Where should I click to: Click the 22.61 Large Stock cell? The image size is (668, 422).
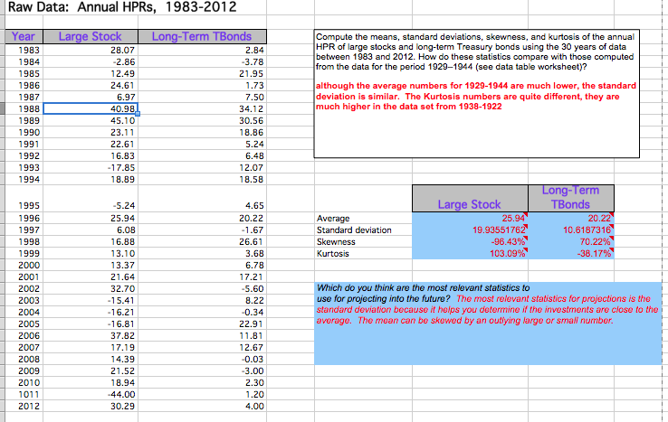pos(91,145)
